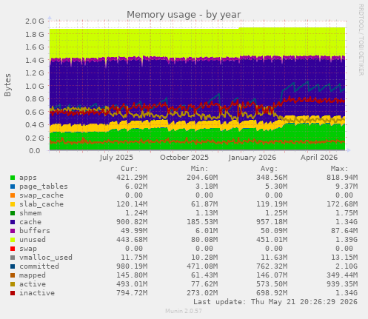Click the green apps legend swatch
This screenshot has height=319, width=368.
point(13,178)
